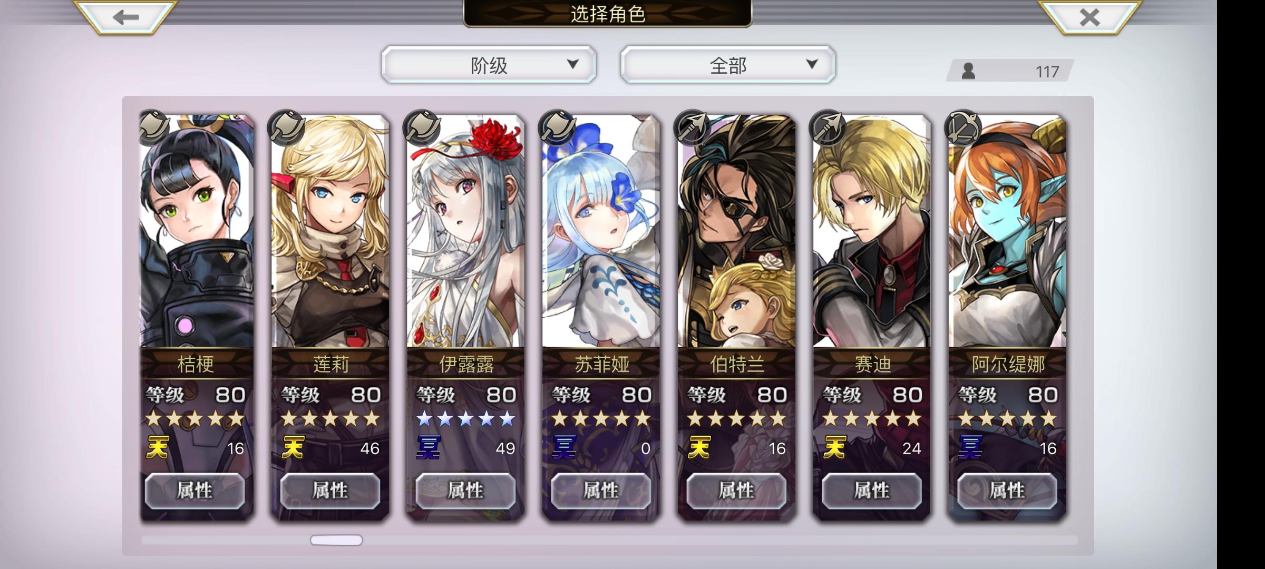Viewport: 1265px width, 569px height.
Task: Click the horizontal scrollbar handle
Action: 336,540
